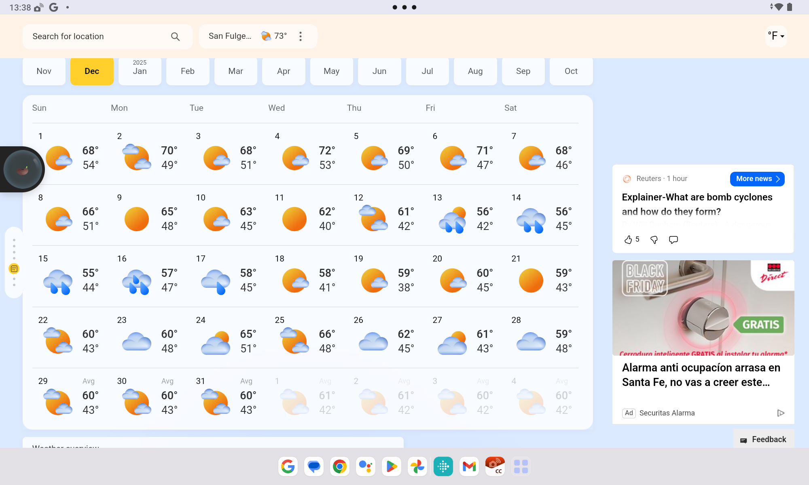The image size is (809, 485).
Task: Switch to the Oct month tab
Action: click(x=571, y=71)
